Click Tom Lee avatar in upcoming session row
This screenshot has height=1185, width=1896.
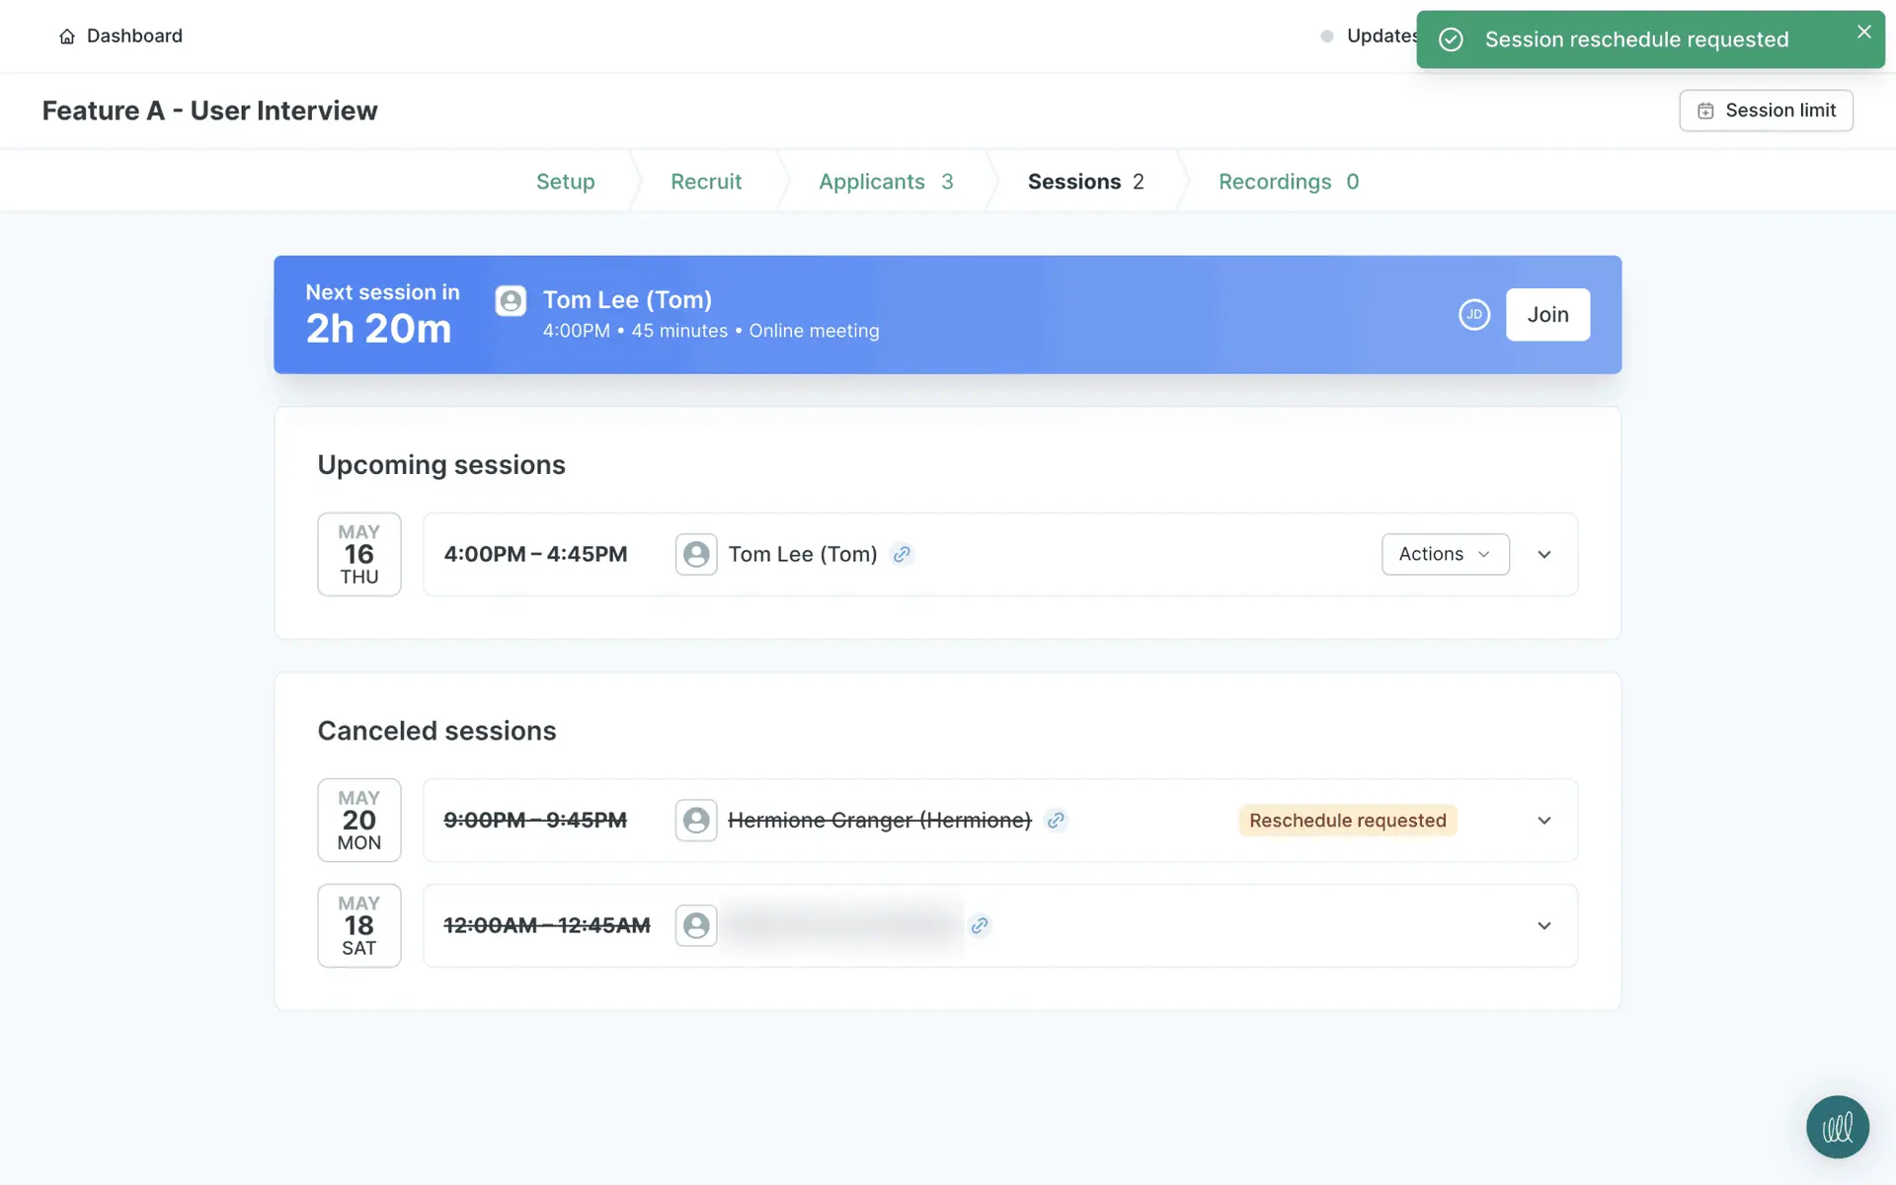[696, 555]
